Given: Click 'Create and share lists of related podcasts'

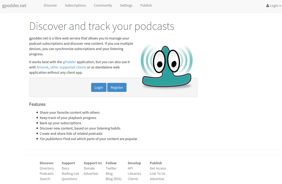Looking at the screenshot, I should click(x=71, y=133).
